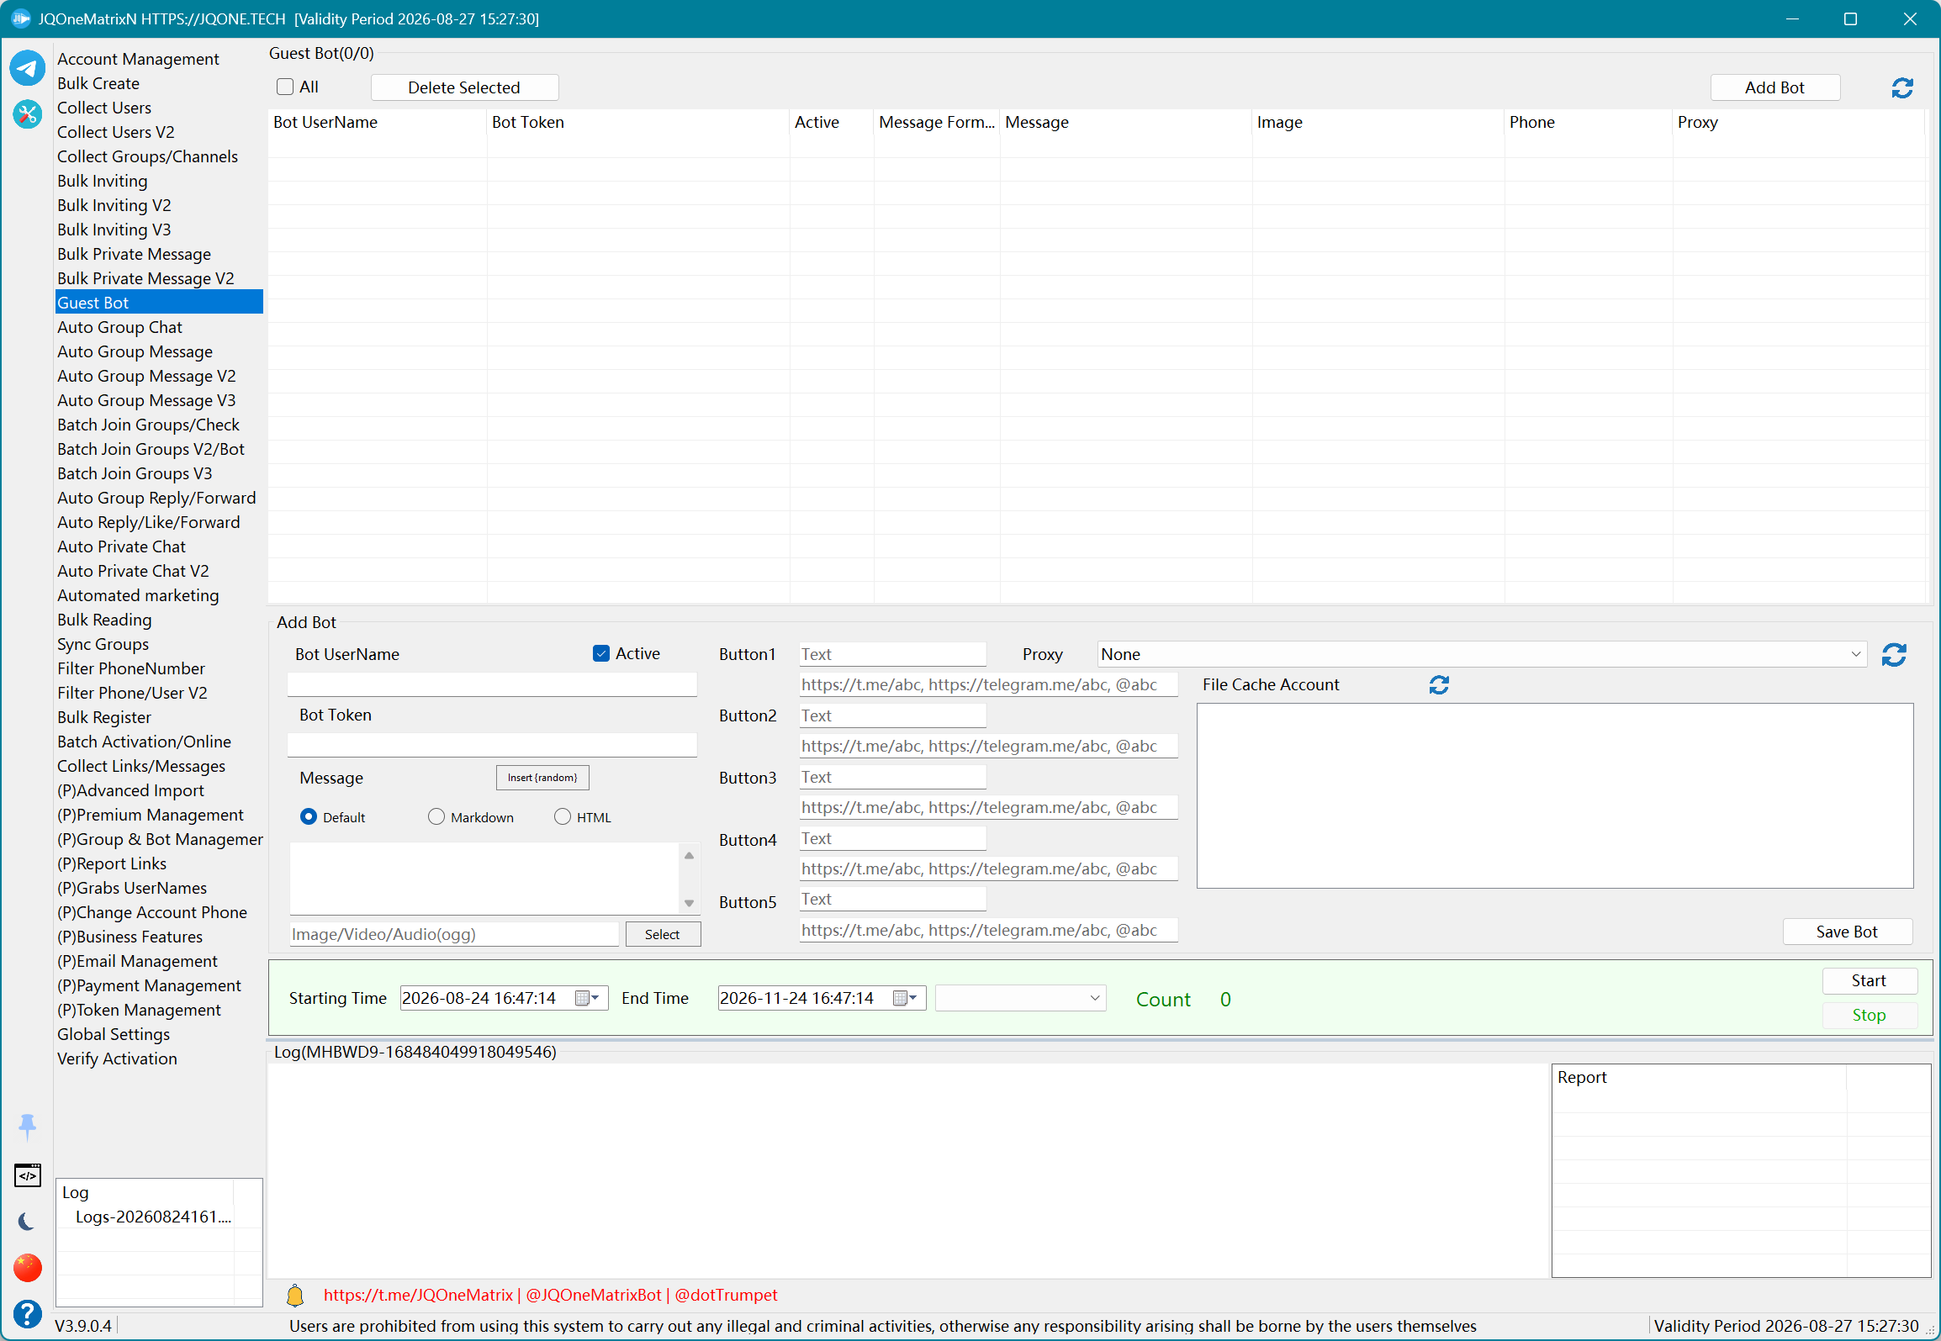Click the Phone column header

(1588, 122)
